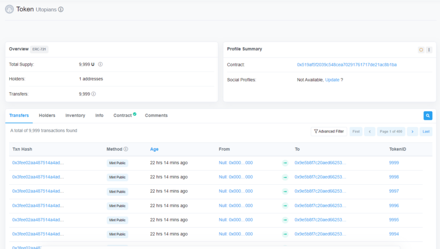This screenshot has width=440, height=249.
Task: Click the orange circle icon in Profile Summary
Action: (x=421, y=50)
